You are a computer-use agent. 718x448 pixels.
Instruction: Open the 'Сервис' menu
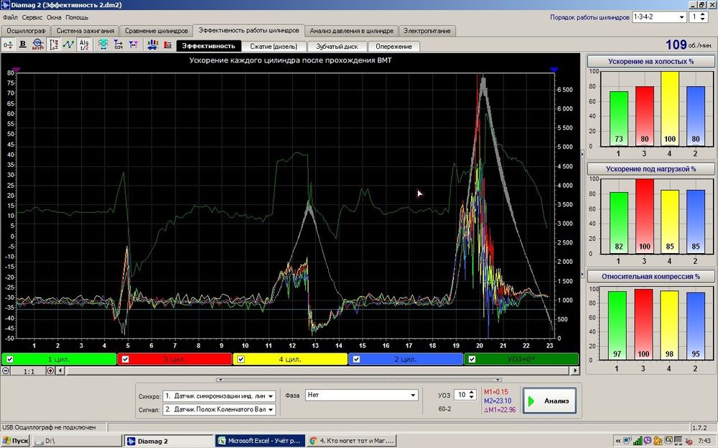click(x=32, y=17)
